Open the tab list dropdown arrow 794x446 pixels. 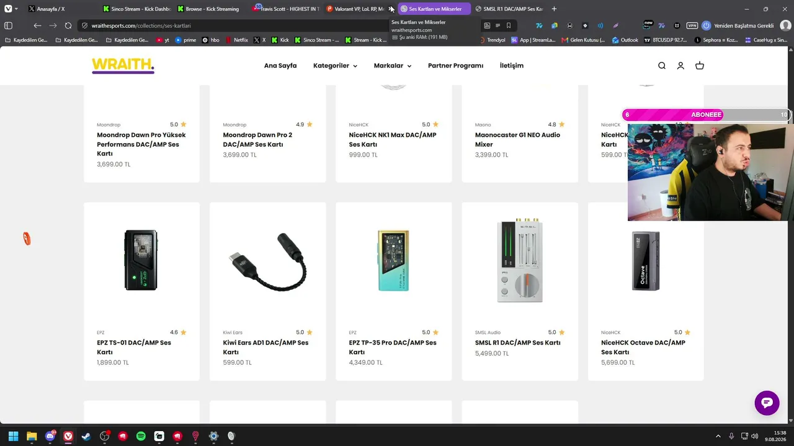click(x=16, y=9)
